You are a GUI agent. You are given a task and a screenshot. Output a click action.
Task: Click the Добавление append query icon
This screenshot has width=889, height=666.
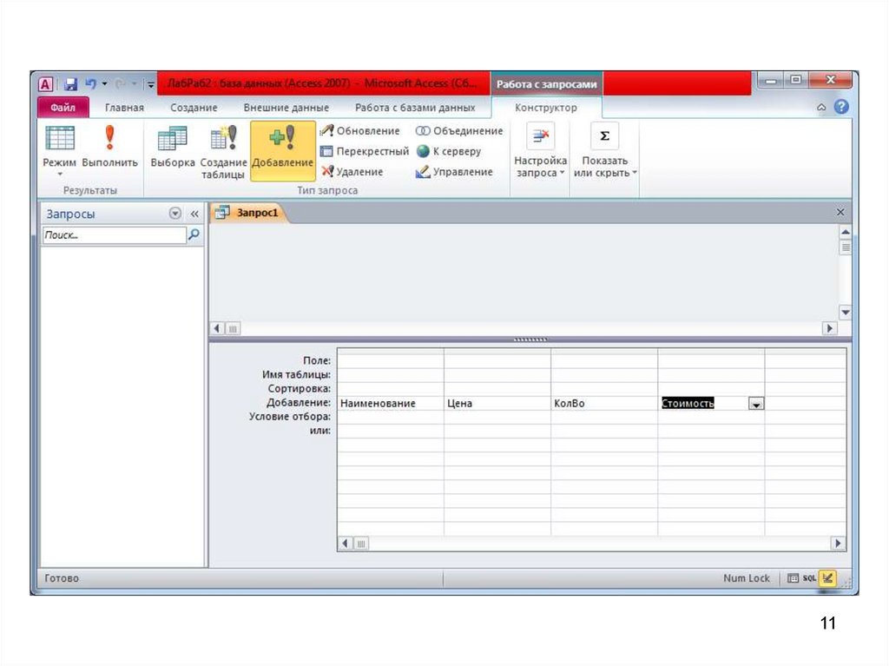282,139
